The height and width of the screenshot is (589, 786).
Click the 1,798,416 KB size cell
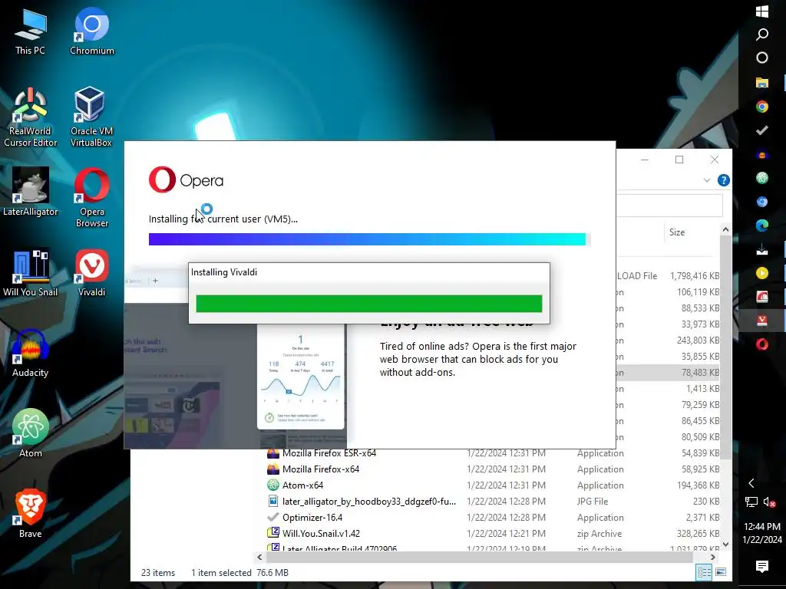click(x=694, y=276)
